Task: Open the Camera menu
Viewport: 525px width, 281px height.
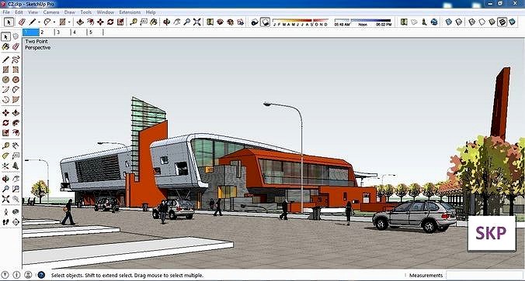Action: click(x=51, y=12)
